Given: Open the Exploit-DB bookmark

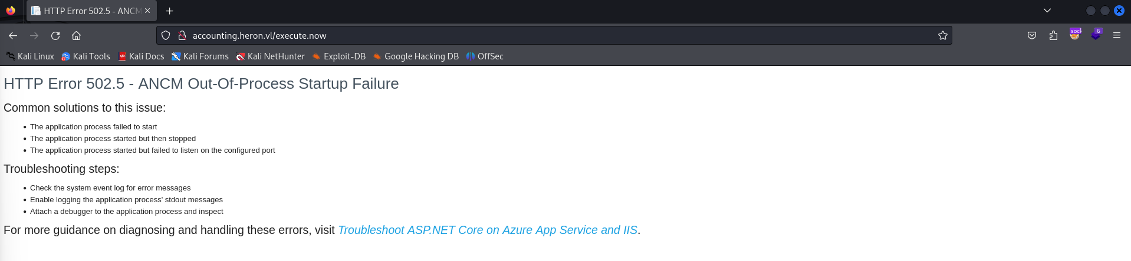Looking at the screenshot, I should pyautogui.click(x=338, y=56).
